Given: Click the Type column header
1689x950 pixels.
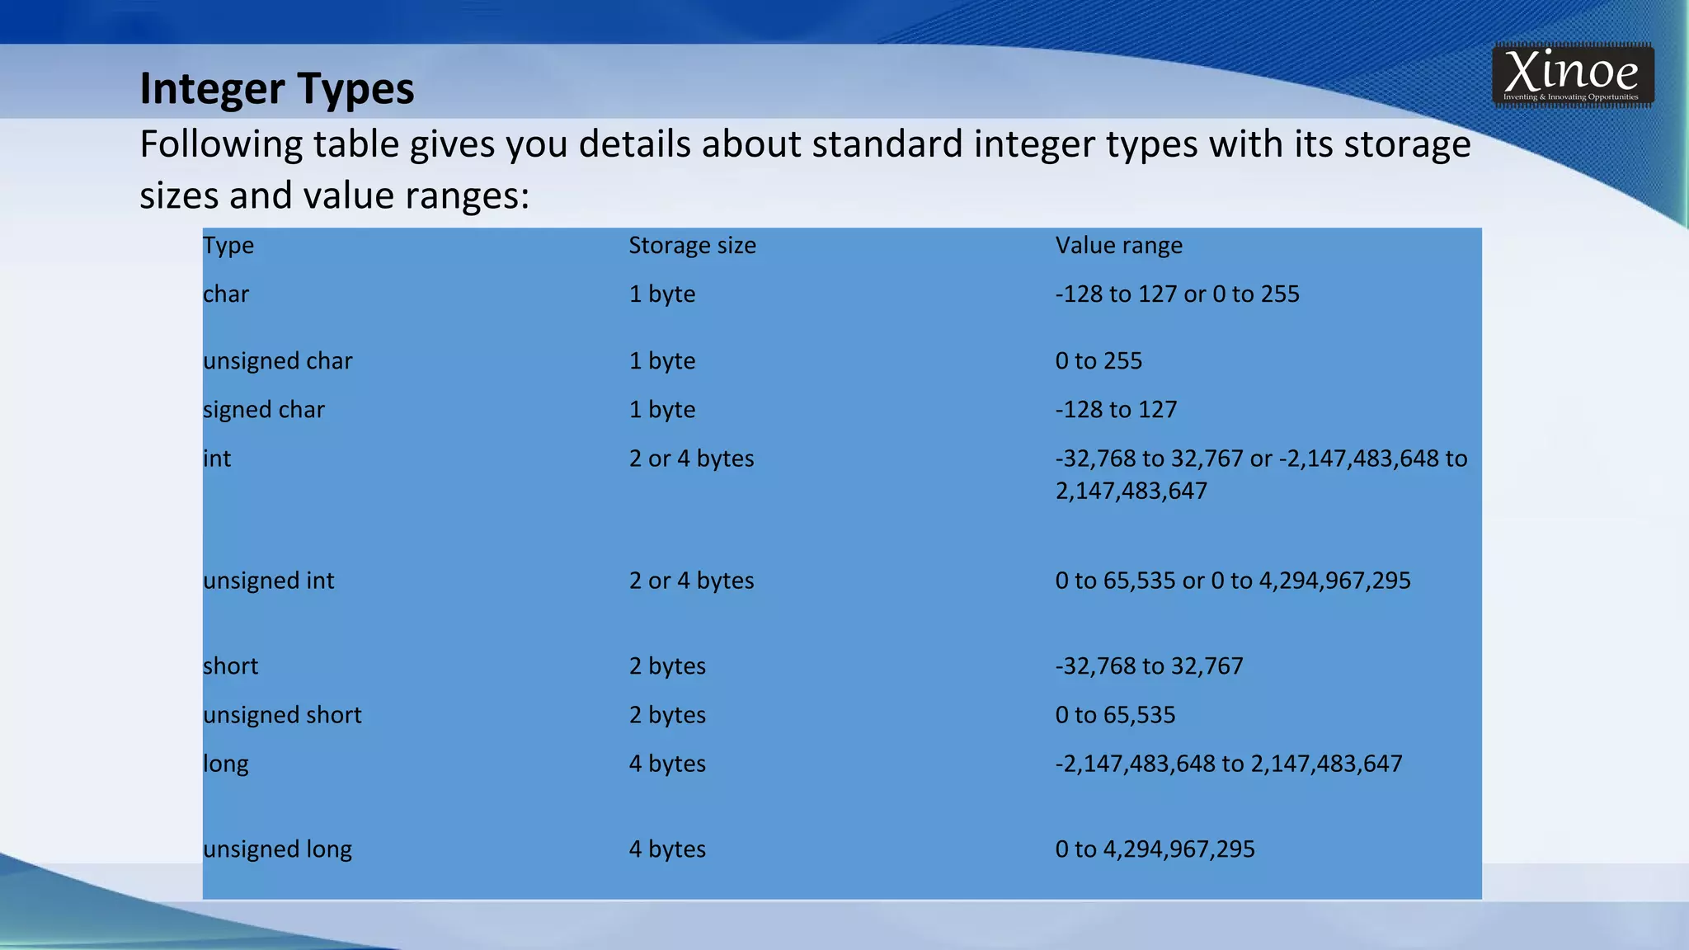Looking at the screenshot, I should click(228, 245).
